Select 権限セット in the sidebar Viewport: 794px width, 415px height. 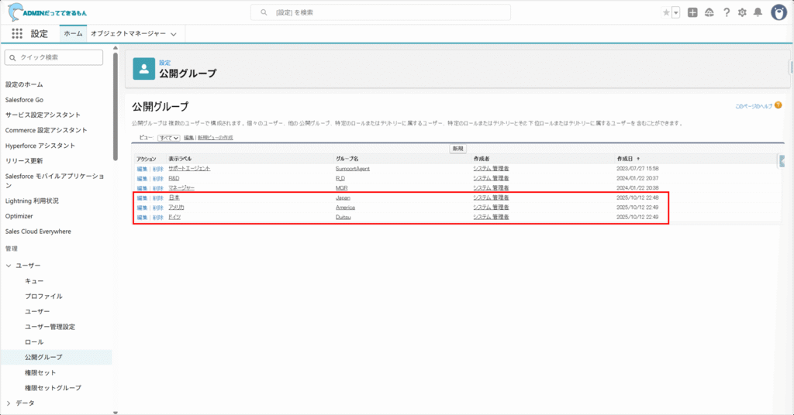[40, 372]
